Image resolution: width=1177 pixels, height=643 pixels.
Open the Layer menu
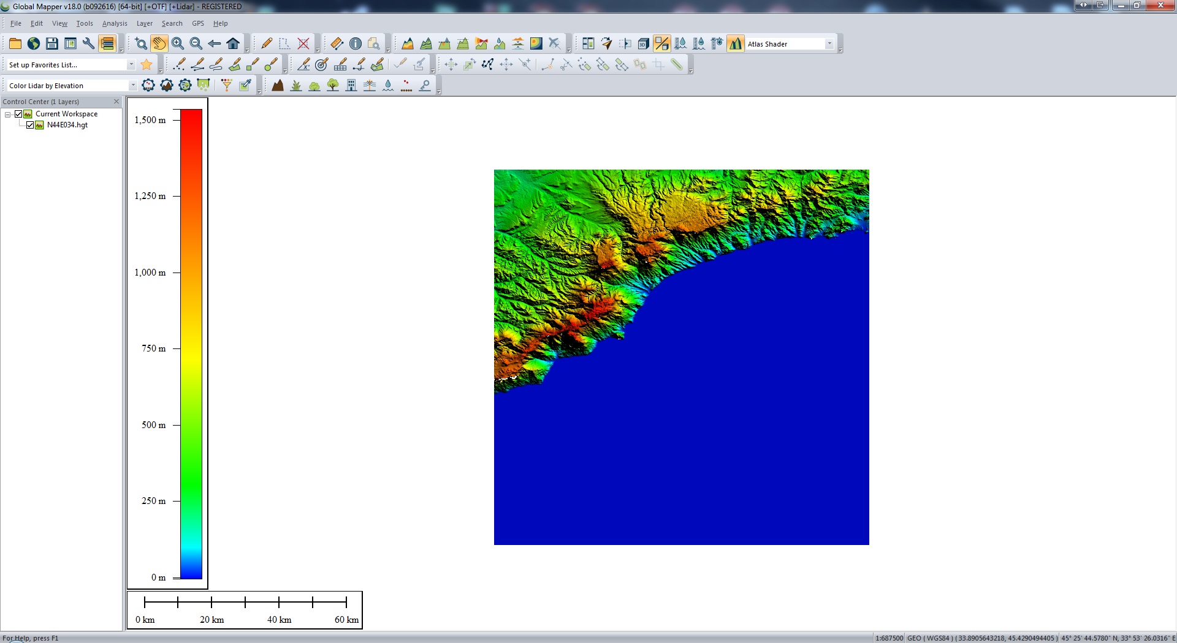tap(145, 23)
